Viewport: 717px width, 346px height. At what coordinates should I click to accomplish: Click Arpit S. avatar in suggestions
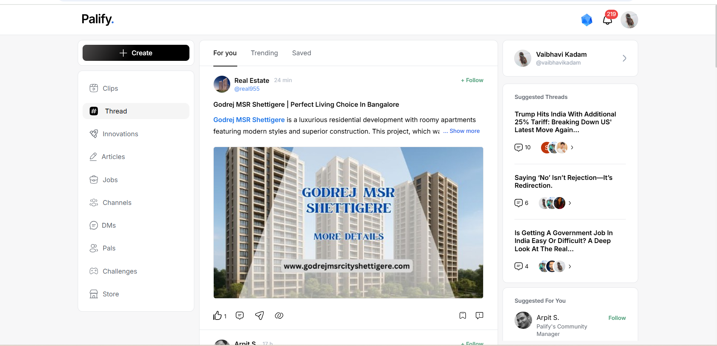tap(523, 320)
